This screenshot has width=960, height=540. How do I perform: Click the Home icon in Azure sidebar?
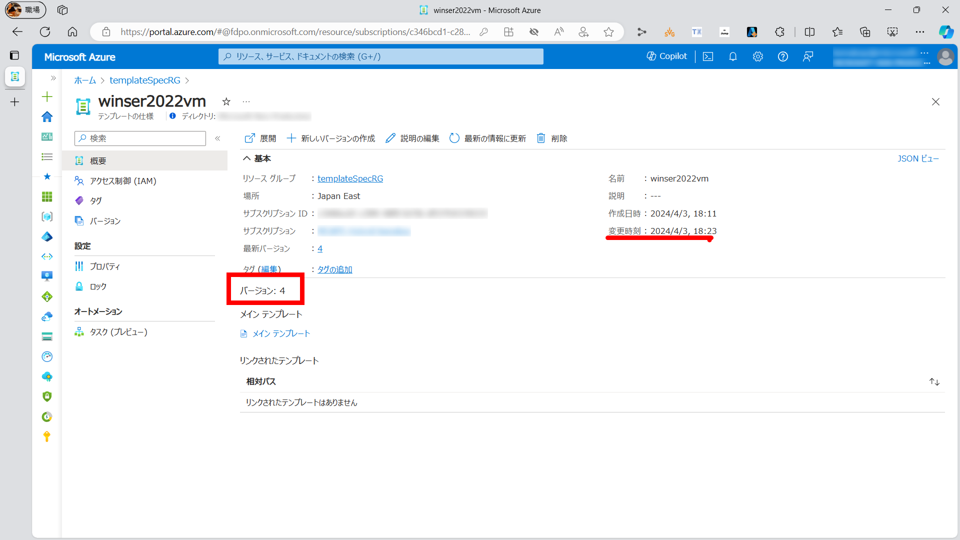click(x=47, y=116)
